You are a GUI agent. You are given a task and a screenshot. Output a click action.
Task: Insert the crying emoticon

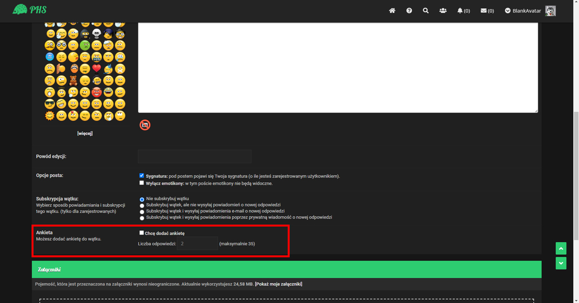point(120,57)
